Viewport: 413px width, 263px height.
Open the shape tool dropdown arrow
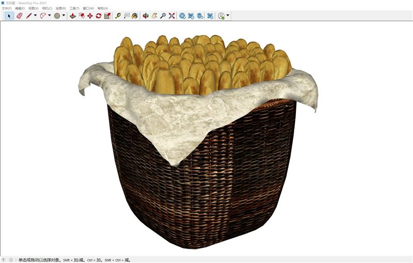tap(63, 16)
